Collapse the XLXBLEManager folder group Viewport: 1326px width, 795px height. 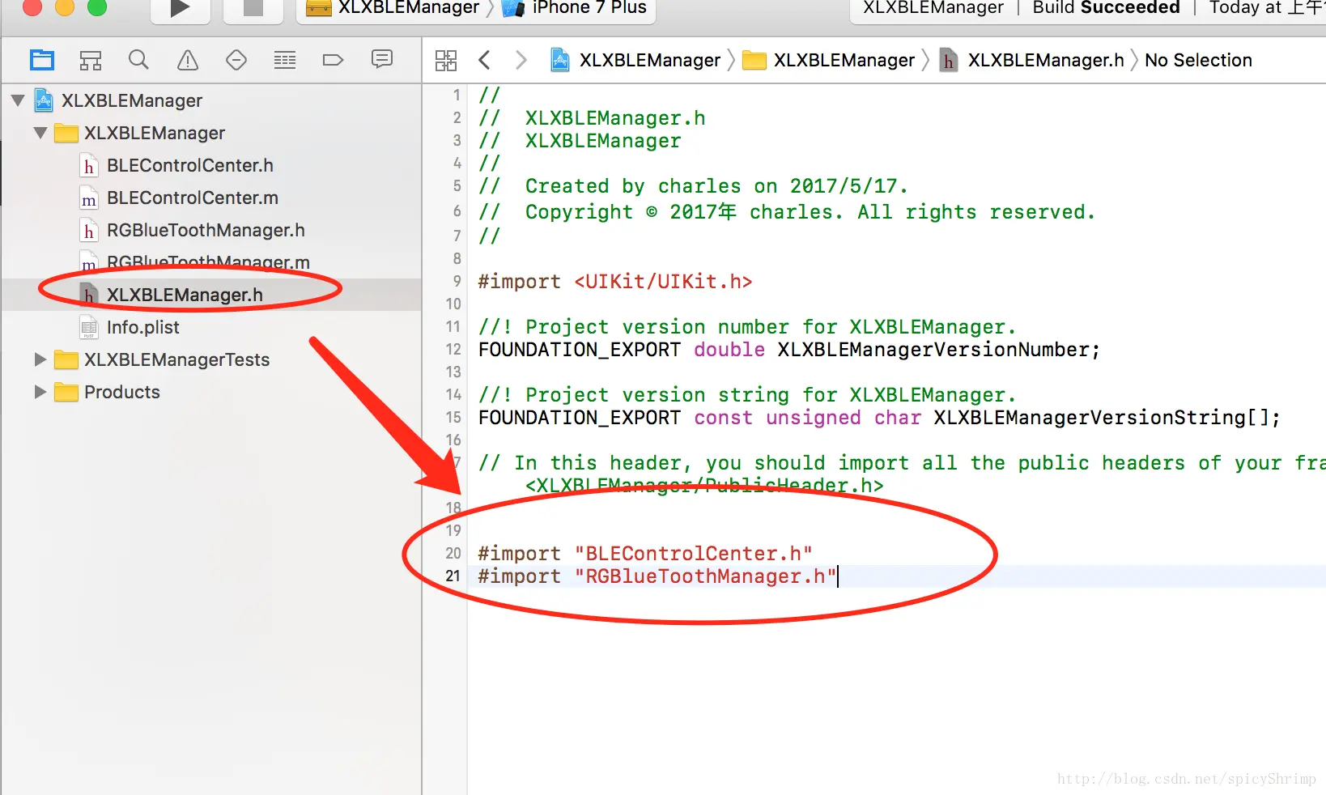[x=40, y=133]
